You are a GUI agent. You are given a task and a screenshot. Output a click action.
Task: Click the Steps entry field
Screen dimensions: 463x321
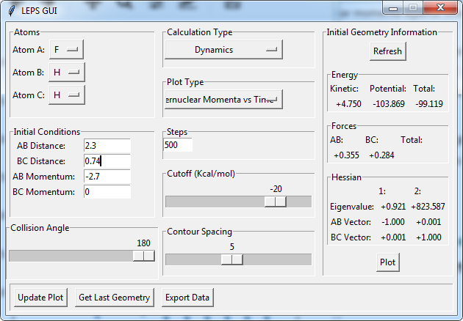point(178,145)
